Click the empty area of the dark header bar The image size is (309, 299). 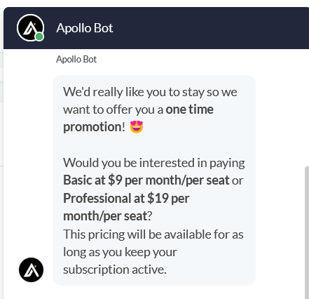210,28
